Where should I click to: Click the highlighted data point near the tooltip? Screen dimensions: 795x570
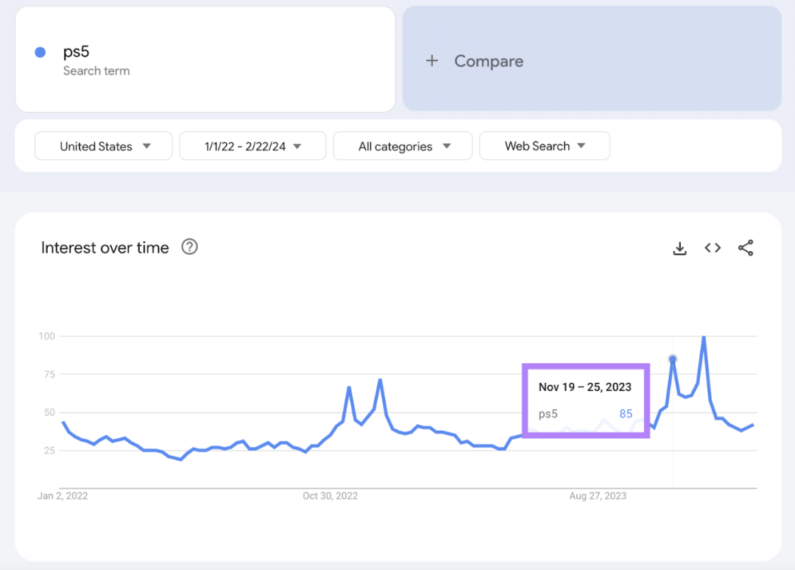(x=672, y=359)
